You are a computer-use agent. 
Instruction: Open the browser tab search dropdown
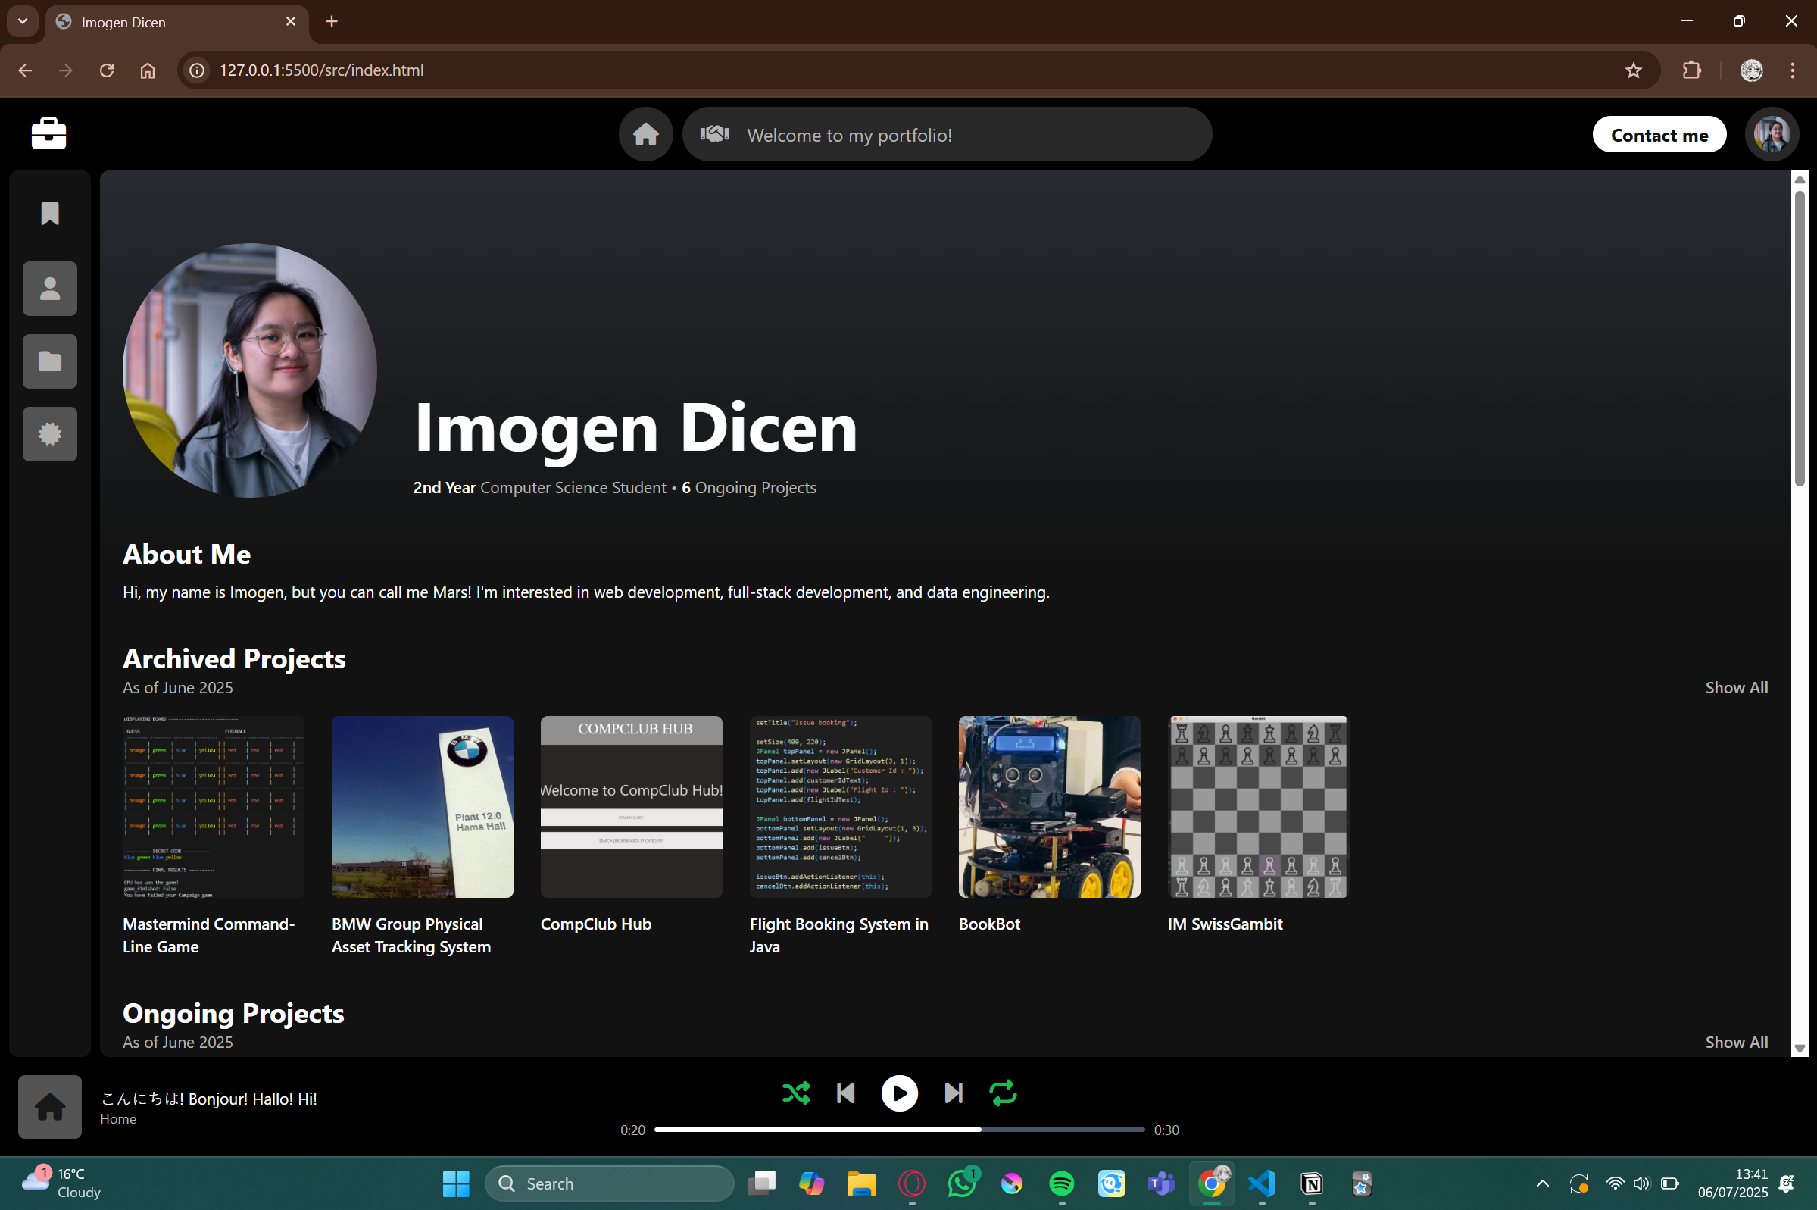click(23, 22)
